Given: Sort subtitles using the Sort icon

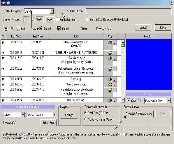Looking at the screenshot, I should 21,28.
